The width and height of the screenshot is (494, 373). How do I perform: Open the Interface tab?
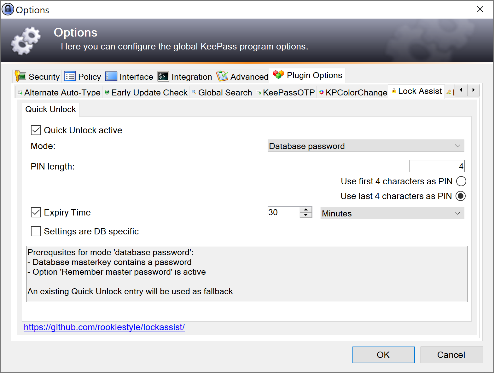(x=129, y=77)
